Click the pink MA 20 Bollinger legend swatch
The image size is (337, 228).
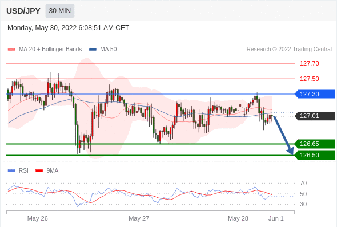point(11,50)
